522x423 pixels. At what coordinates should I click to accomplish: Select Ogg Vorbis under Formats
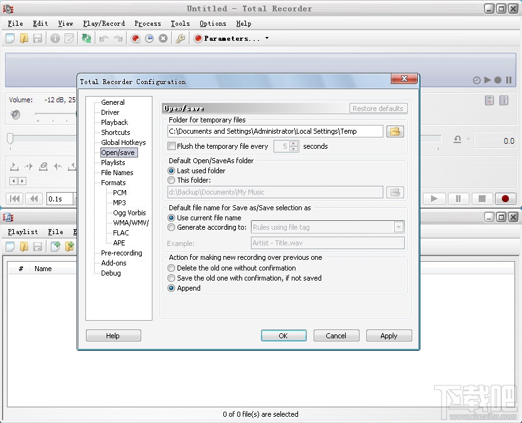(x=129, y=213)
